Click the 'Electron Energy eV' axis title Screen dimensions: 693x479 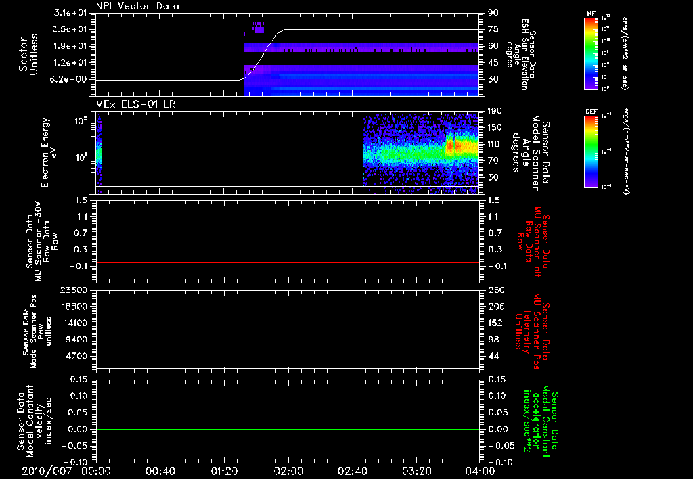(x=49, y=152)
